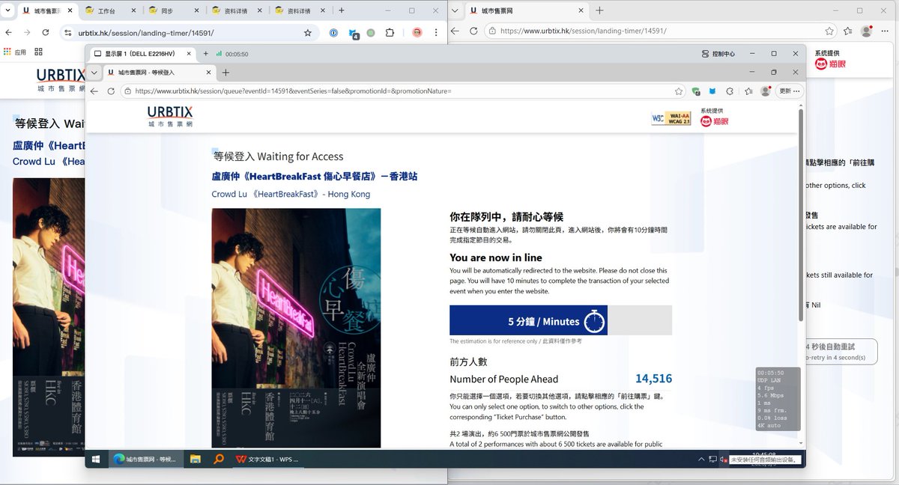This screenshot has height=485, width=899.
Task: Open profile avatar in remote Edge toolbar
Action: [765, 91]
